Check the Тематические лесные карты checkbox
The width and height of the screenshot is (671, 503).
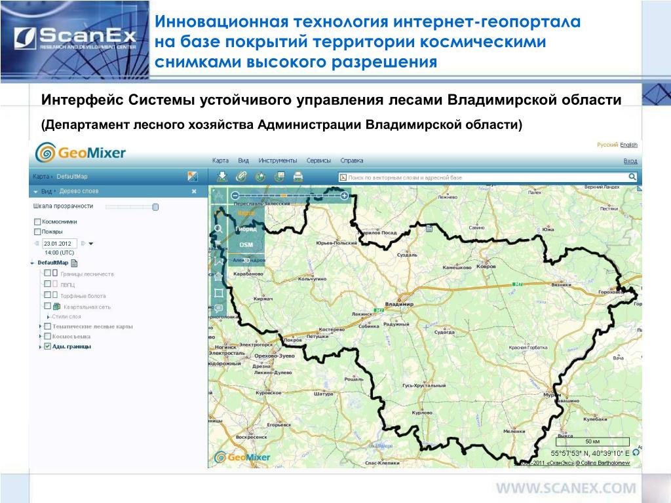47,326
